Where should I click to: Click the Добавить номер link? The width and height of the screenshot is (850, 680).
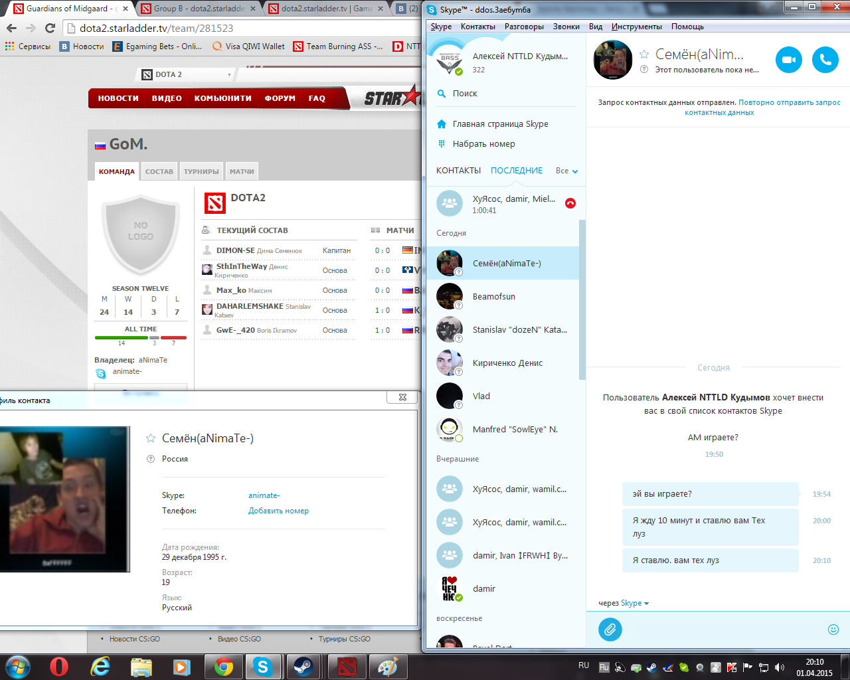[x=278, y=511]
